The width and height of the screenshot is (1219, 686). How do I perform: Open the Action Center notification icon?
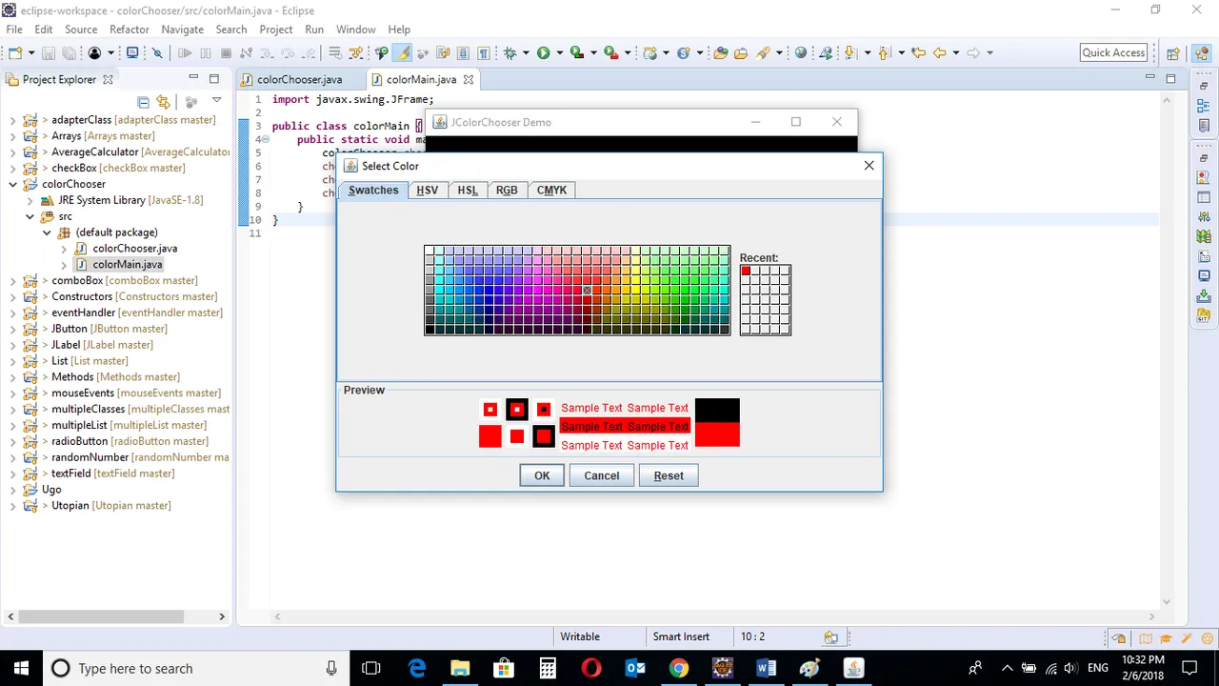tap(1189, 668)
